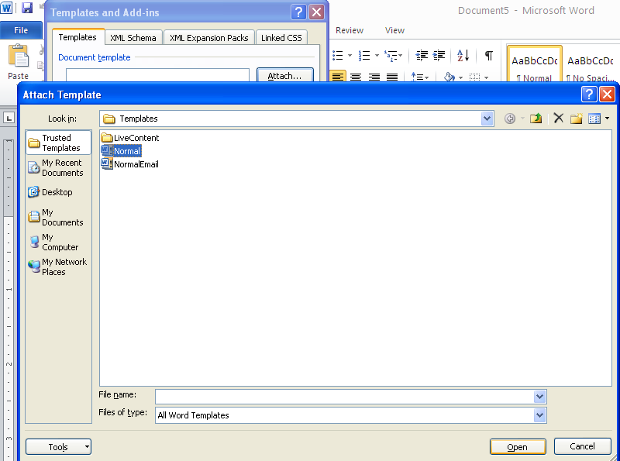
Task: Expand the File name dropdown arrow
Action: [539, 396]
